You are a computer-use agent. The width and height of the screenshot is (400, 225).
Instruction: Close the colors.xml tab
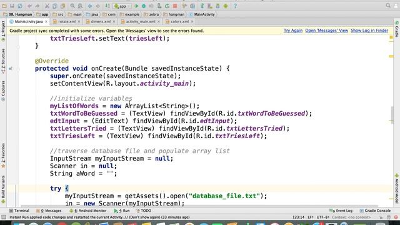click(192, 22)
